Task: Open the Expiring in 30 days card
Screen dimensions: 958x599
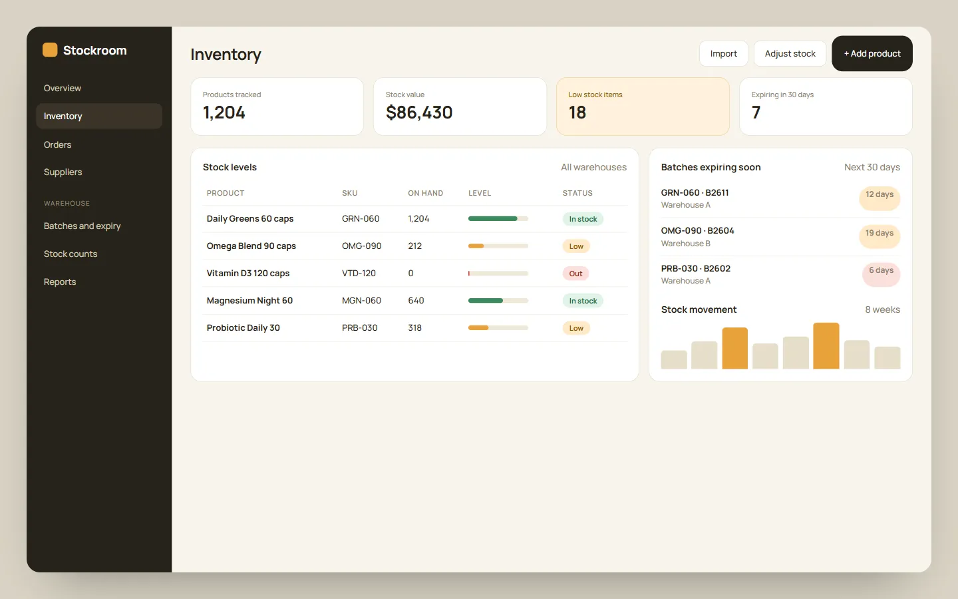Action: pos(826,106)
